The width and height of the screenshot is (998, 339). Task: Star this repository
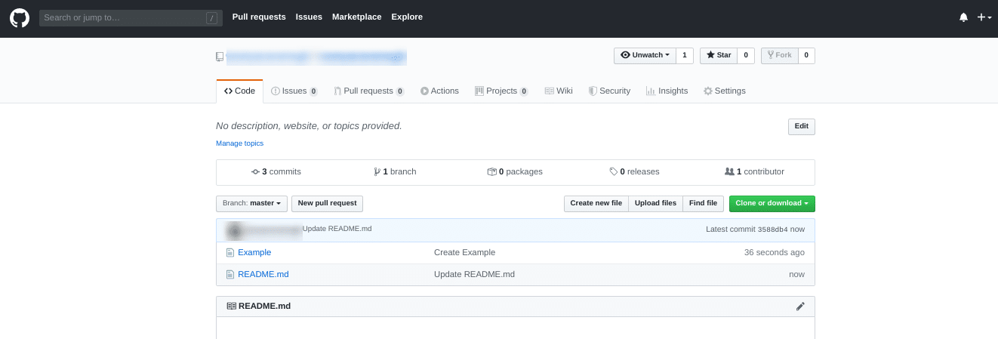tap(718, 55)
